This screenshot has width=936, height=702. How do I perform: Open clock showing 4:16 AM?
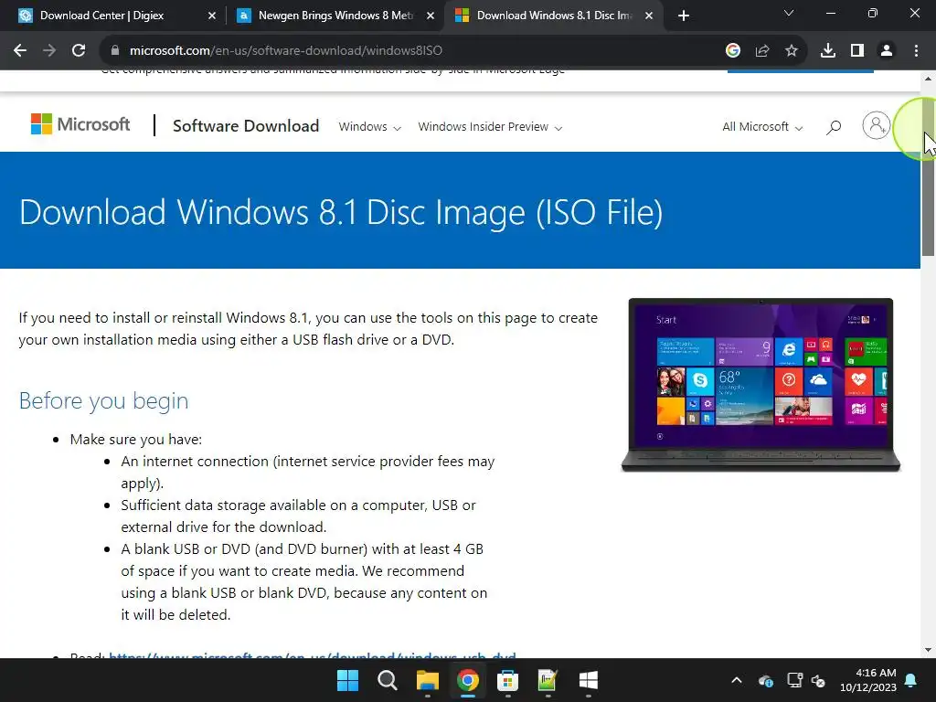click(868, 680)
